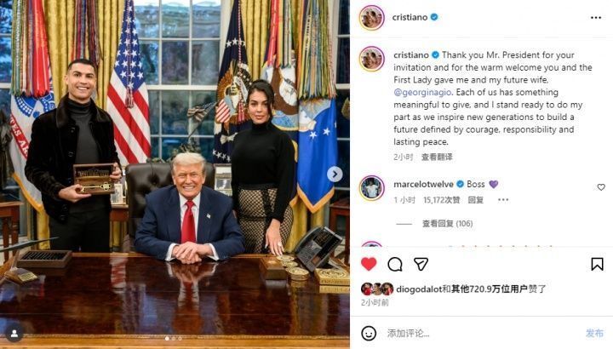This screenshot has height=349, width=613.
Task: Open the three-dot post options menu
Action: tap(596, 18)
